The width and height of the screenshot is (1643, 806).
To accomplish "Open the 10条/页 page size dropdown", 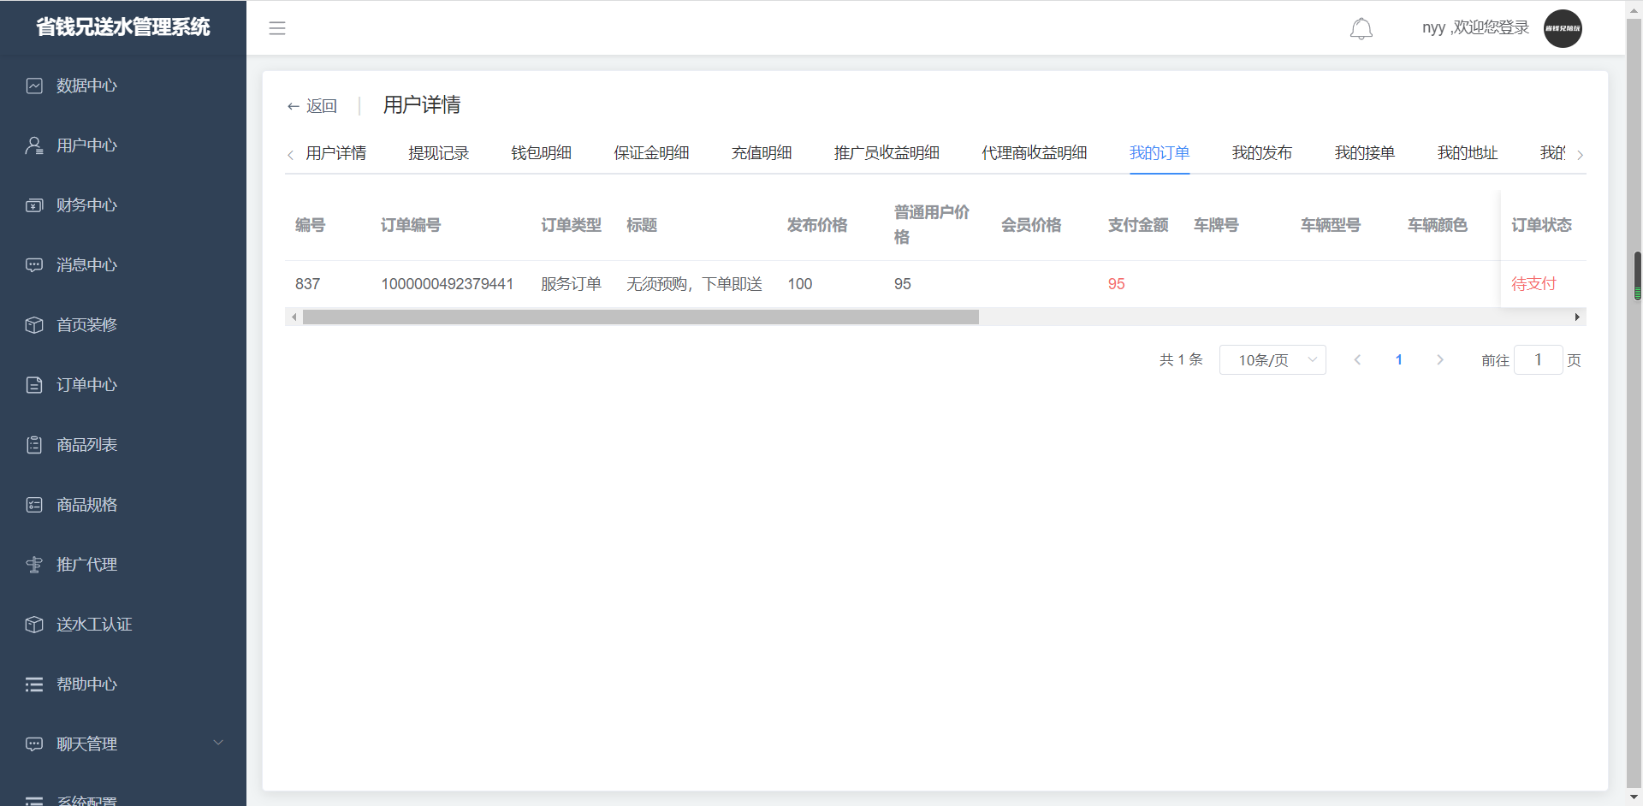I will click(x=1272, y=360).
